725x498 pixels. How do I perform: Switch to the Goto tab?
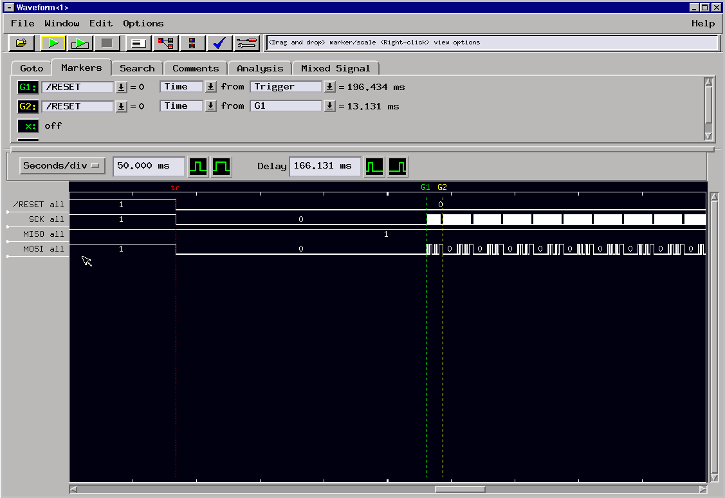point(32,68)
